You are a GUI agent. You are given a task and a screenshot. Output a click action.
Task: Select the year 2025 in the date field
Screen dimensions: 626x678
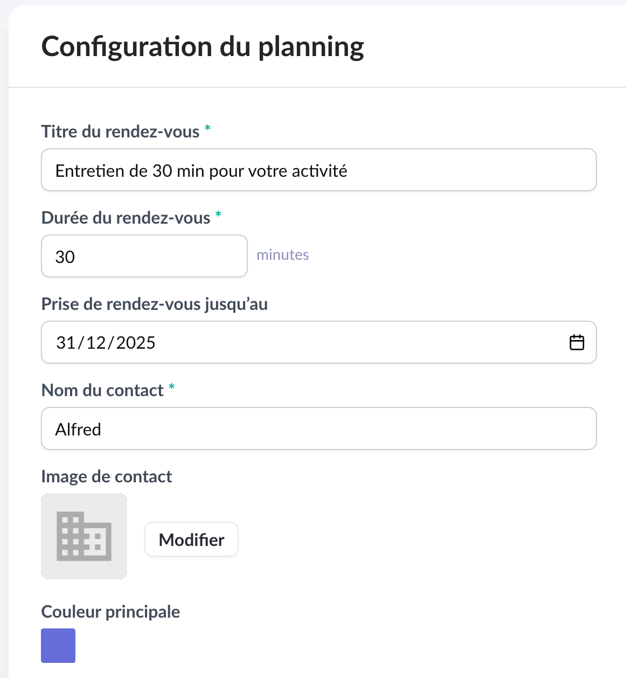click(x=136, y=343)
